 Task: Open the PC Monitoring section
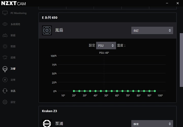coord(19,13)
